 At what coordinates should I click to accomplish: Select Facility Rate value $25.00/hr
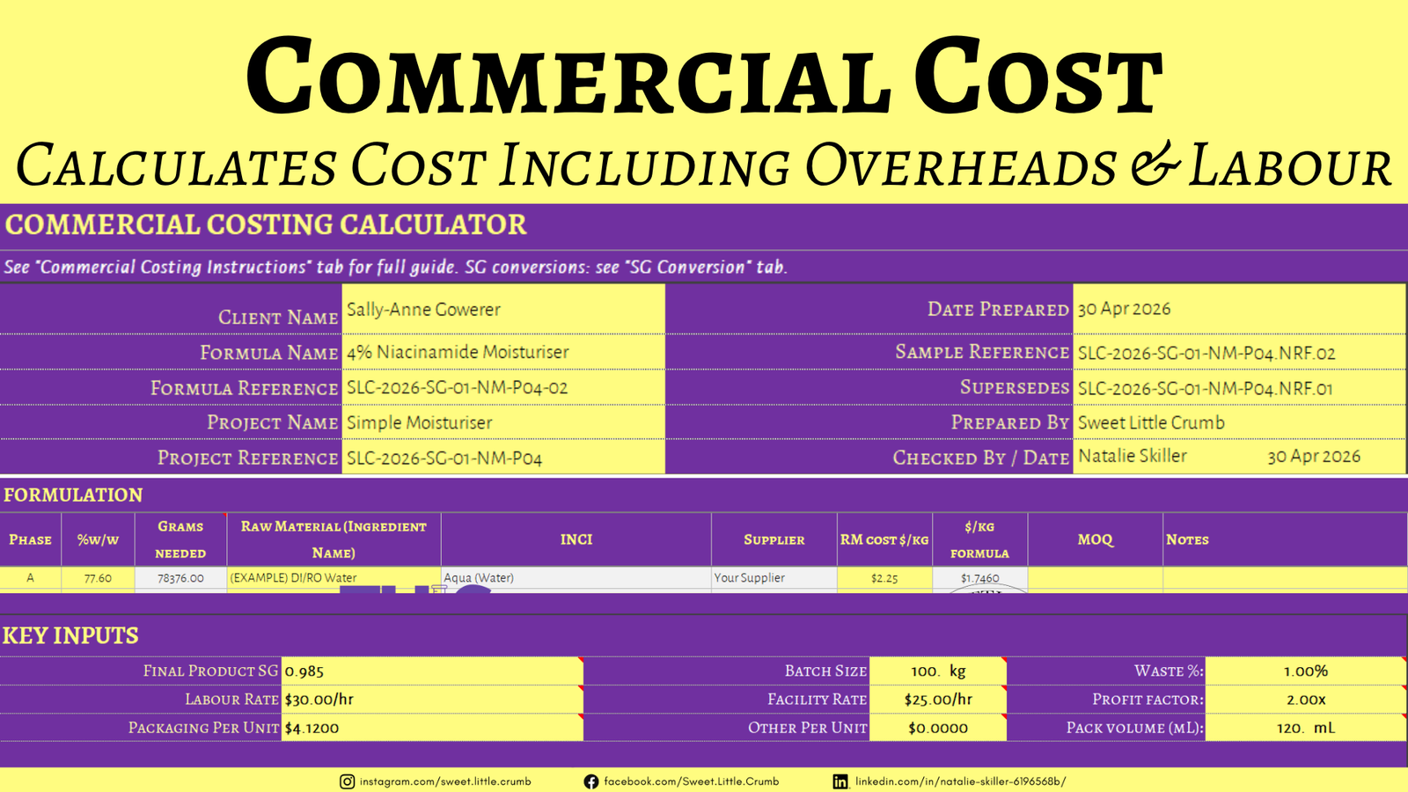click(x=938, y=700)
